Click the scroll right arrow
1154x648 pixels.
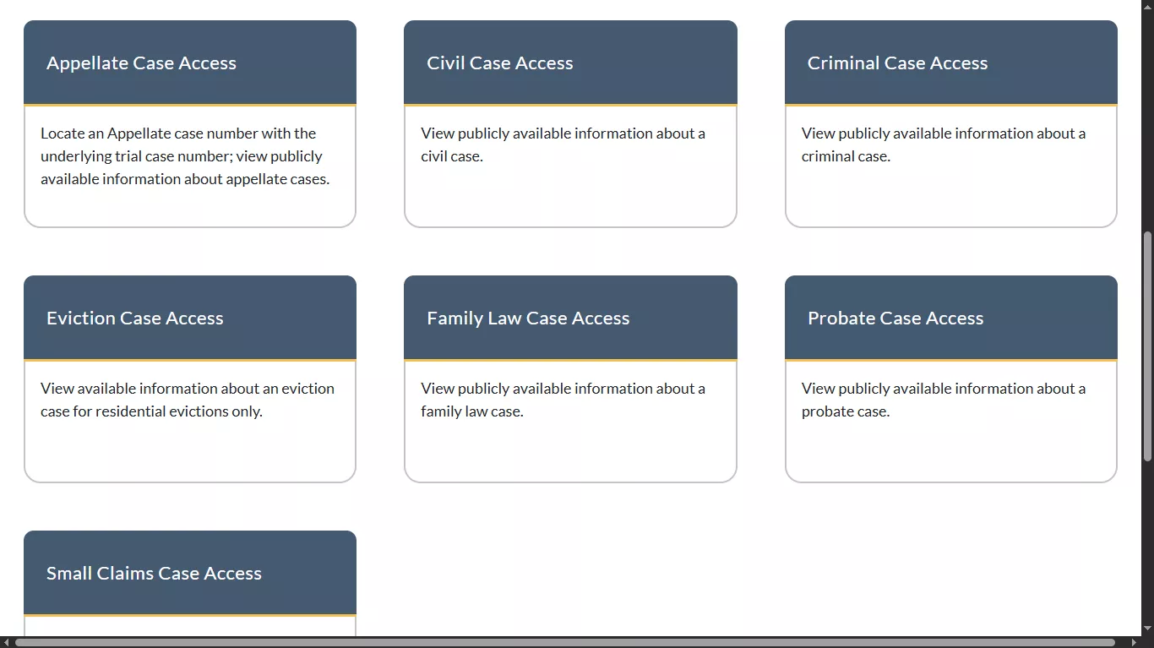pos(1135,641)
